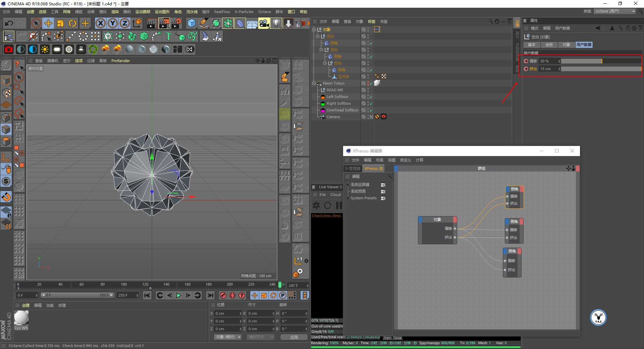644x349 pixels.
Task: Disable the Left Softbox green checkmark
Action: click(371, 97)
